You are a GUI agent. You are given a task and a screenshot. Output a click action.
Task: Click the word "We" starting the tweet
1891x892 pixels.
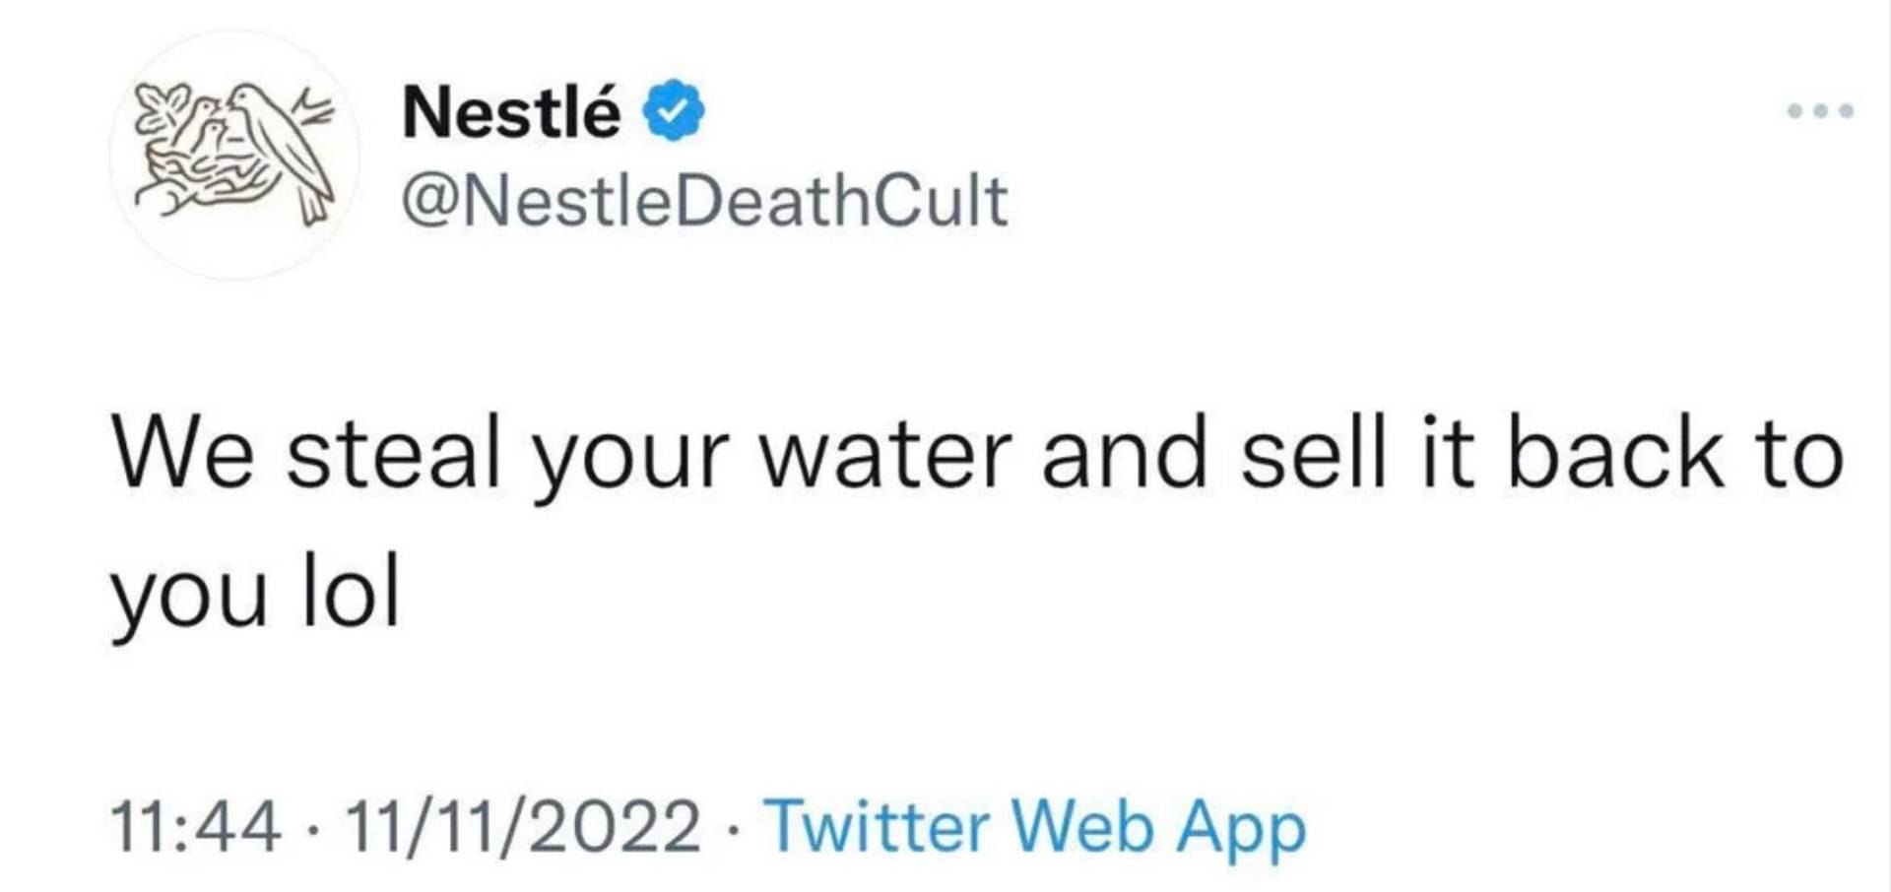pyautogui.click(x=183, y=453)
